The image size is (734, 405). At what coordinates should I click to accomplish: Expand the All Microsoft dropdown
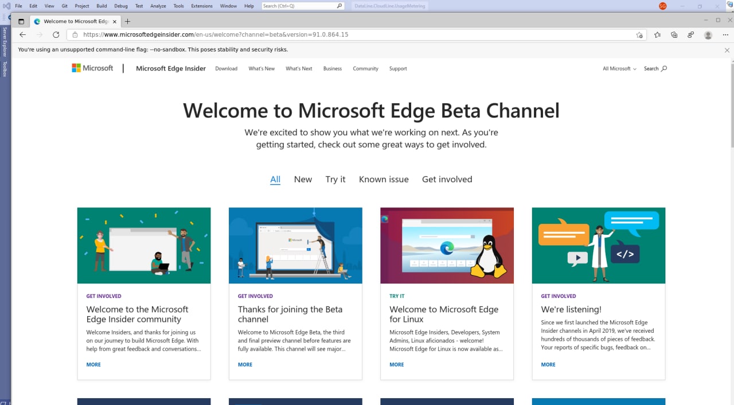tap(619, 69)
